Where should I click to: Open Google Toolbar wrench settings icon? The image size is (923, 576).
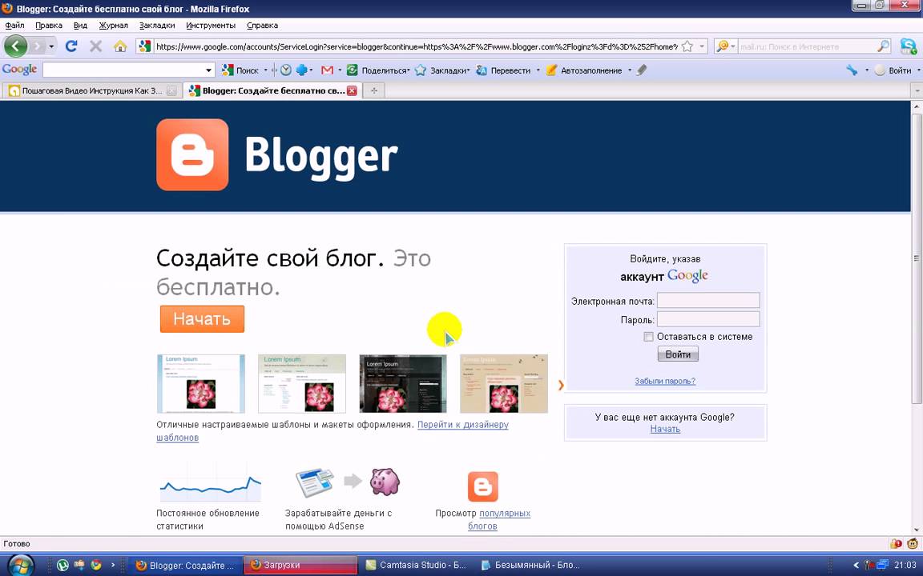[x=852, y=70]
